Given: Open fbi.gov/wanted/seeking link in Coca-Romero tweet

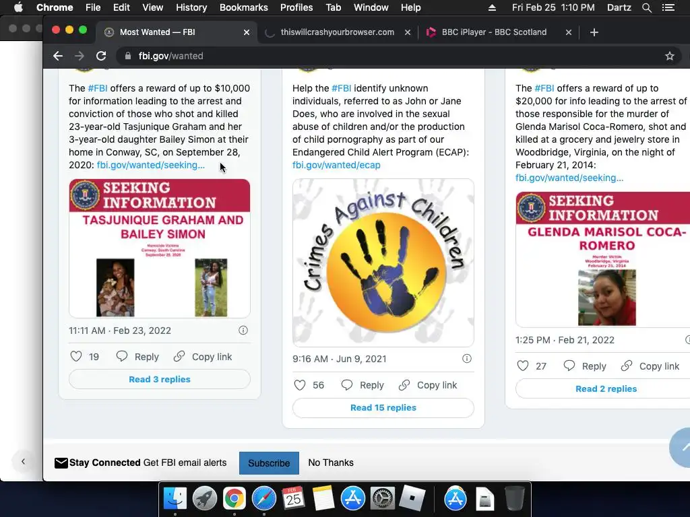Looking at the screenshot, I should tap(569, 178).
